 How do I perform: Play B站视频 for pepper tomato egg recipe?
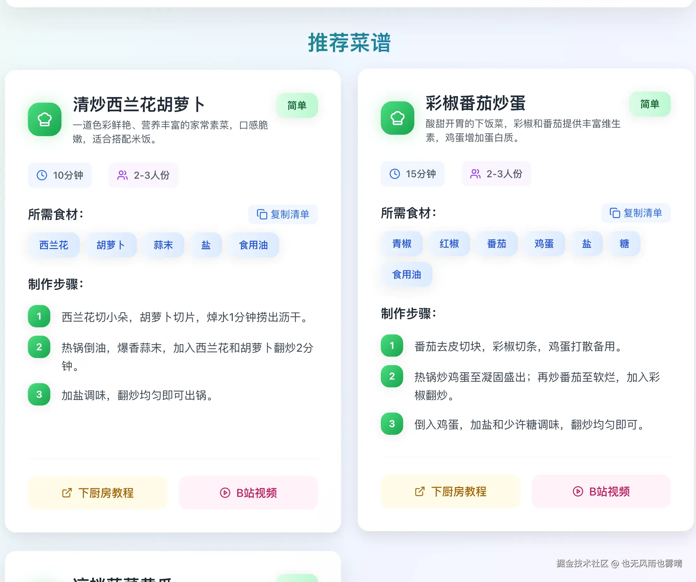tap(601, 491)
